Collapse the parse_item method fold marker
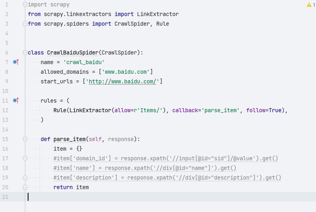This screenshot has height=212, width=316. click(x=25, y=139)
